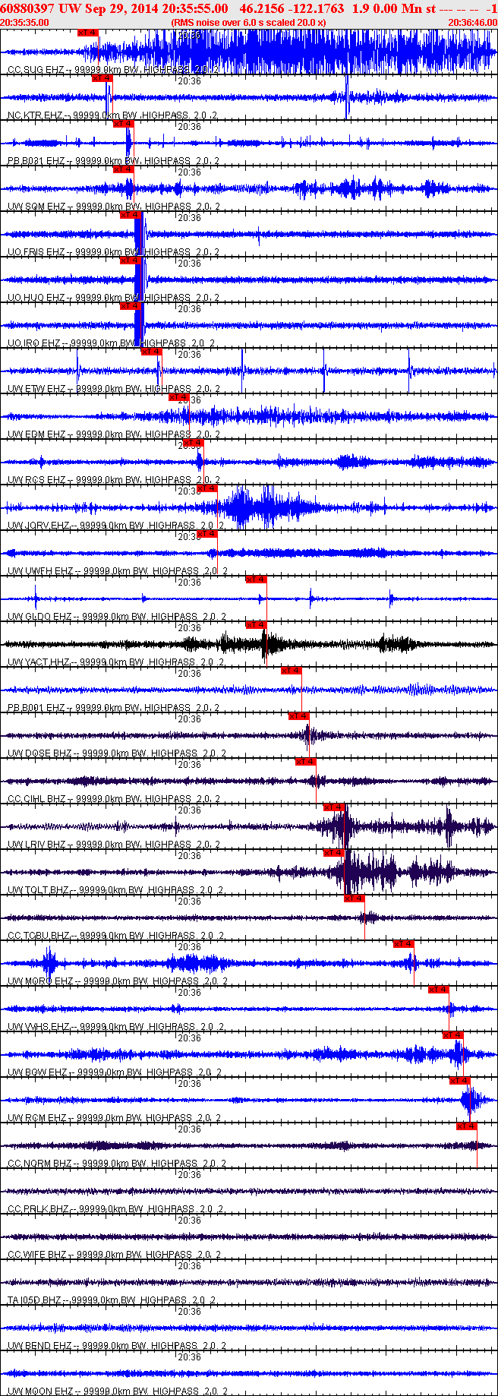Image resolution: width=498 pixels, height=1396 pixels.
Task: Click the TA.I05D BHZ station label
Action: pyautogui.click(x=35, y=1300)
